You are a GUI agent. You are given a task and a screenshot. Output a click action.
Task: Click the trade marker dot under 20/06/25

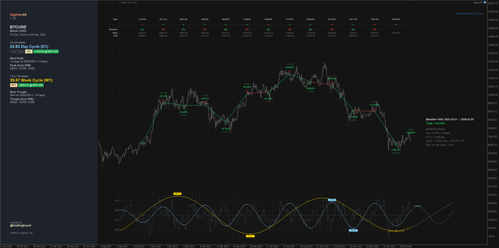268,25
